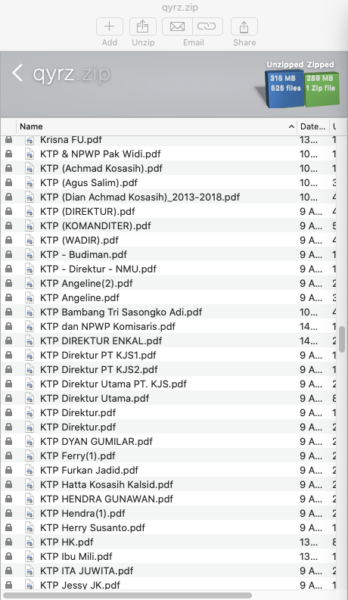
Task: Select KTP Bambang Tri Sasongko Adi.pdf
Action: 121,312
